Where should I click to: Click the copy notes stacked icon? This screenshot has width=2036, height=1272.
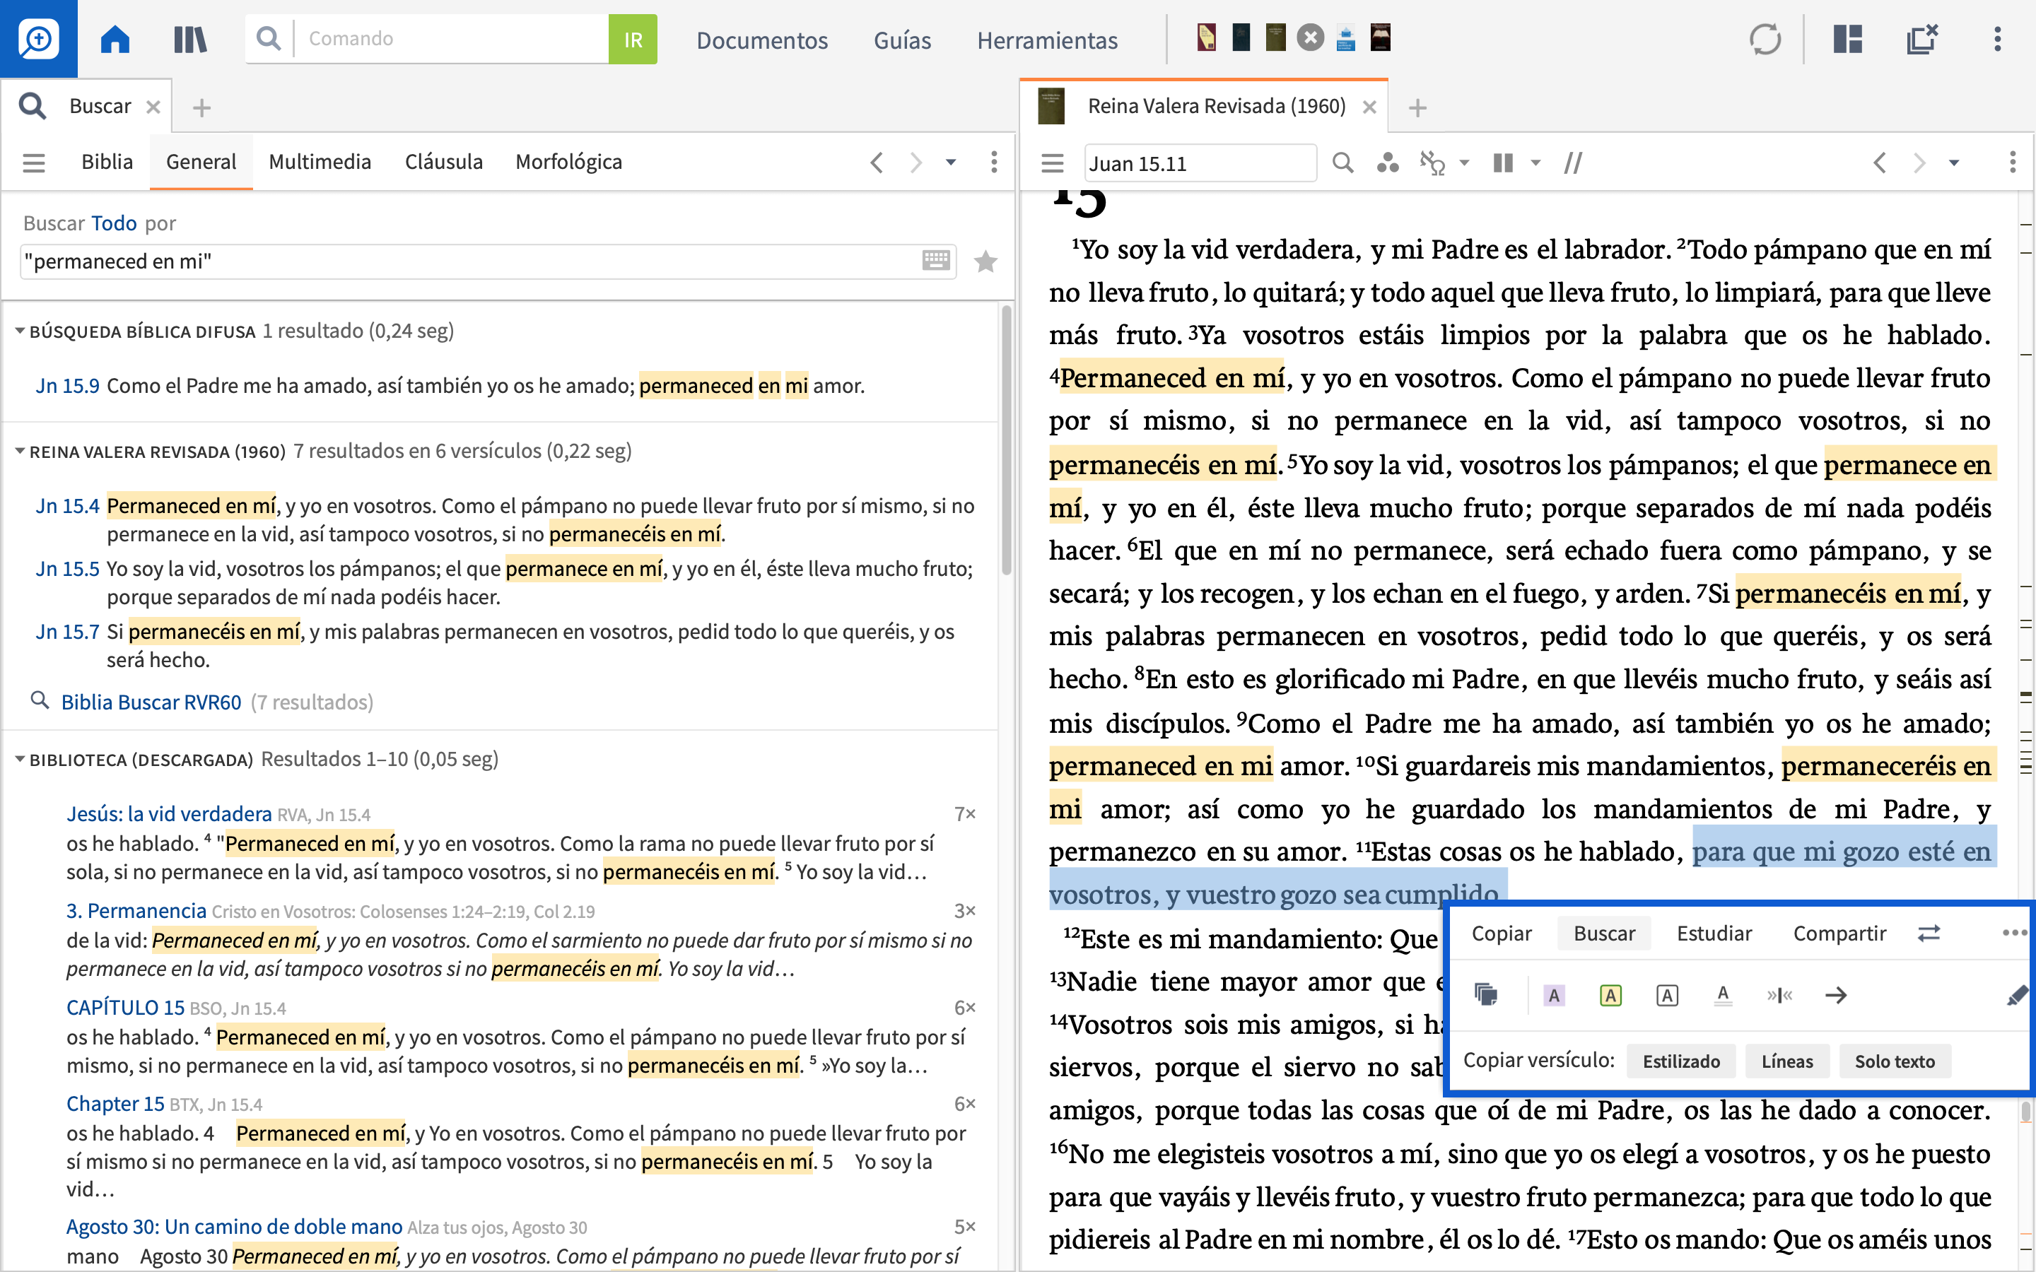pyautogui.click(x=1487, y=994)
